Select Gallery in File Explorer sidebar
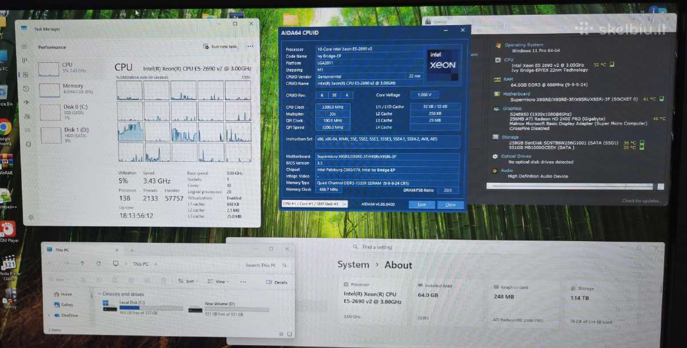Image resolution: width=687 pixels, height=348 pixels. point(64,305)
